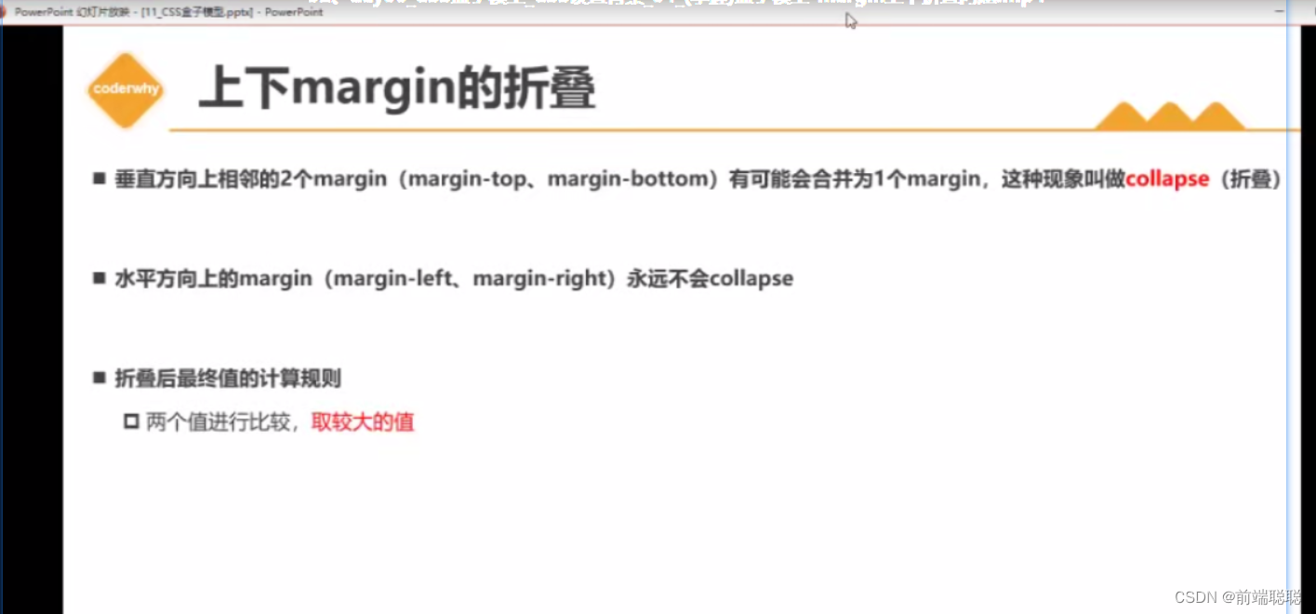
Task: Select the red text collapse
Action: 1166,179
